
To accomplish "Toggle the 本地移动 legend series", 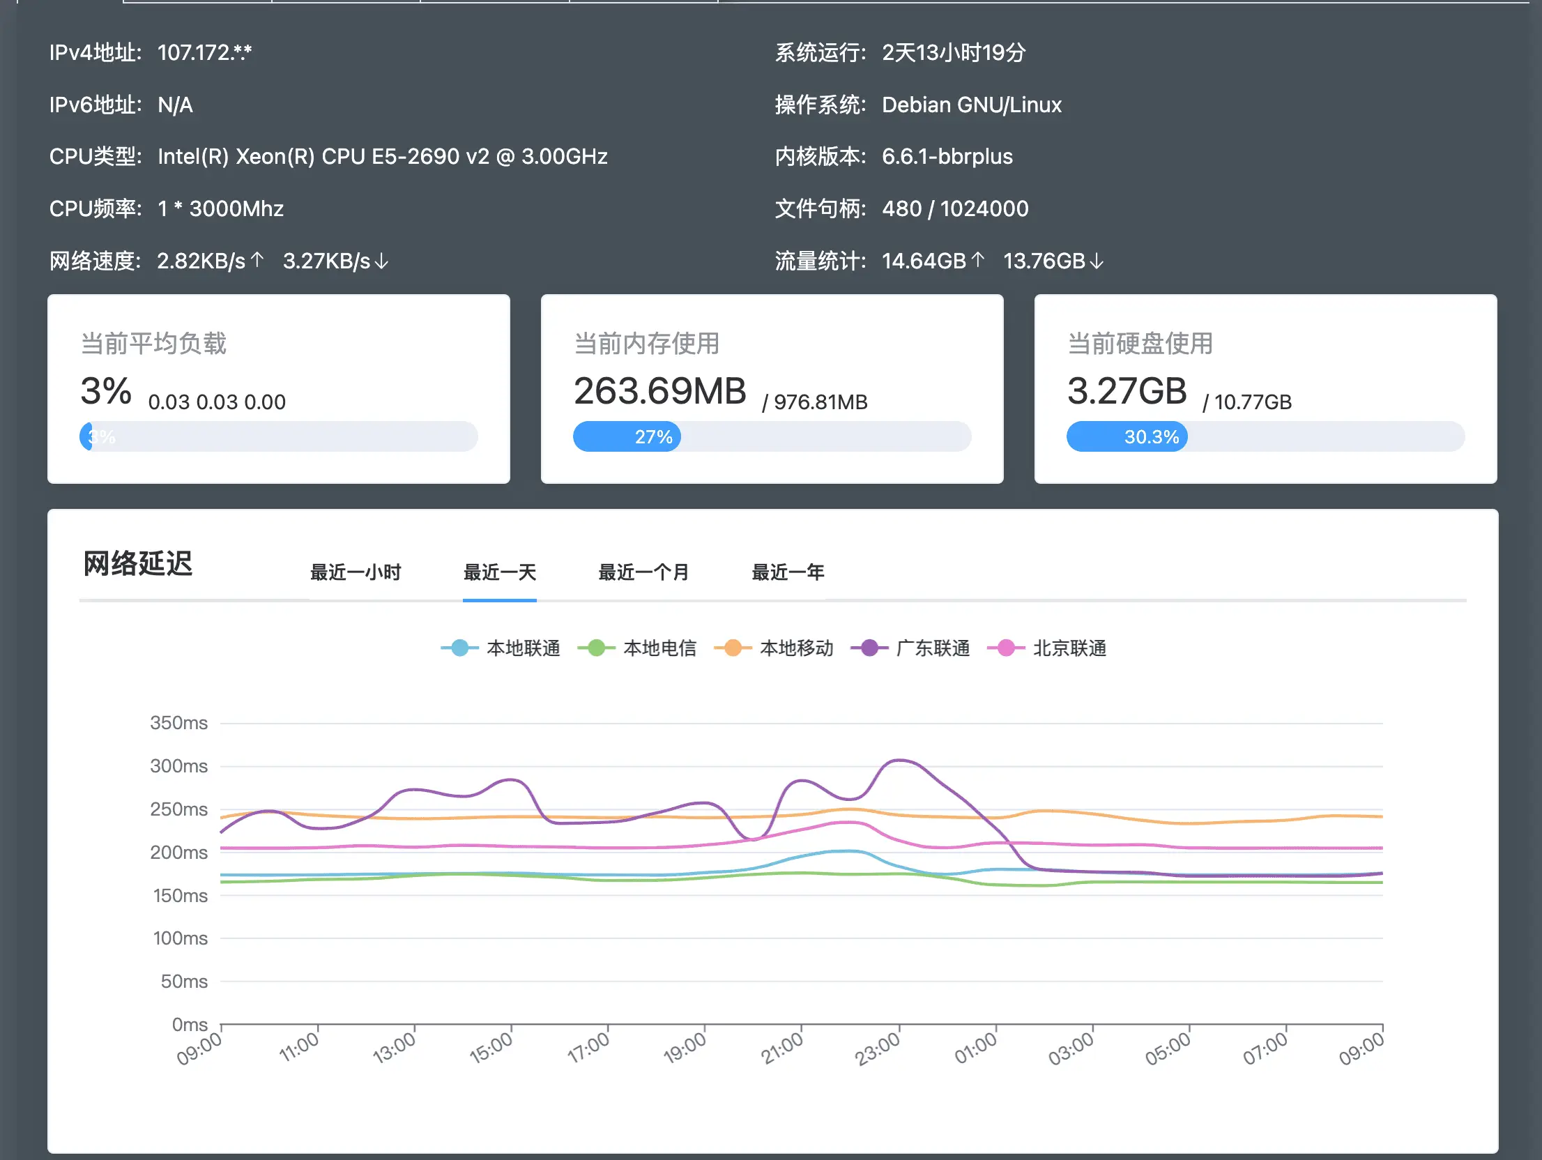I will [796, 648].
